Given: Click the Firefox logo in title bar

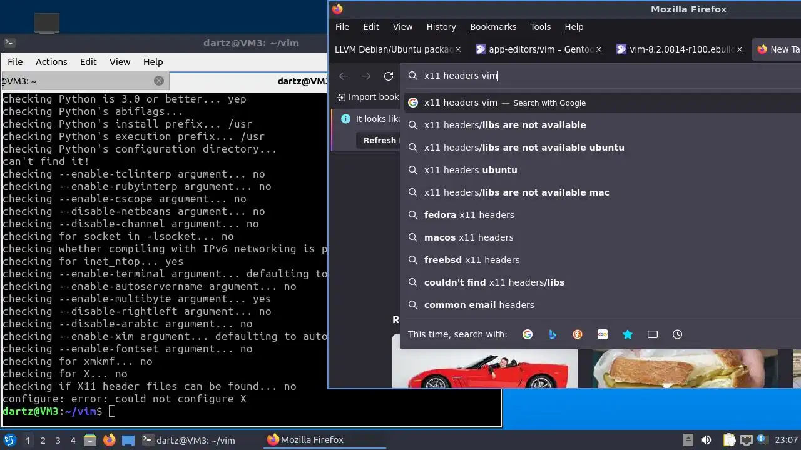Looking at the screenshot, I should tap(337, 9).
